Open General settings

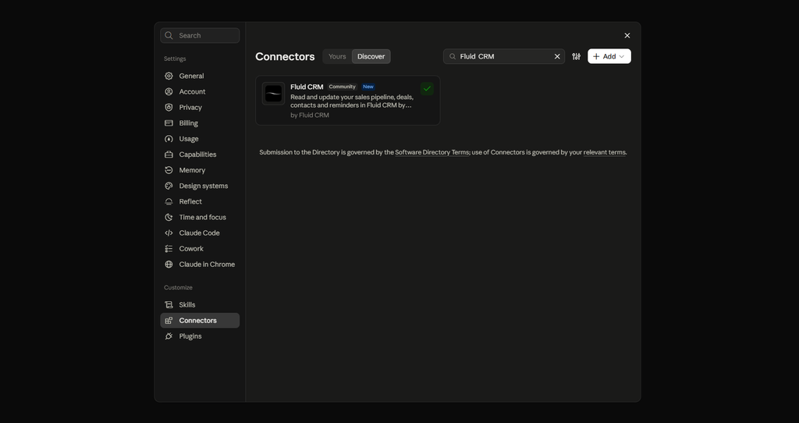(200, 76)
